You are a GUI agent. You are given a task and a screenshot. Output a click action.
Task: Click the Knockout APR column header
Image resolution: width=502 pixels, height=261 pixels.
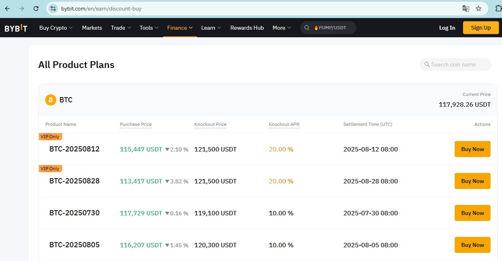pyautogui.click(x=284, y=124)
